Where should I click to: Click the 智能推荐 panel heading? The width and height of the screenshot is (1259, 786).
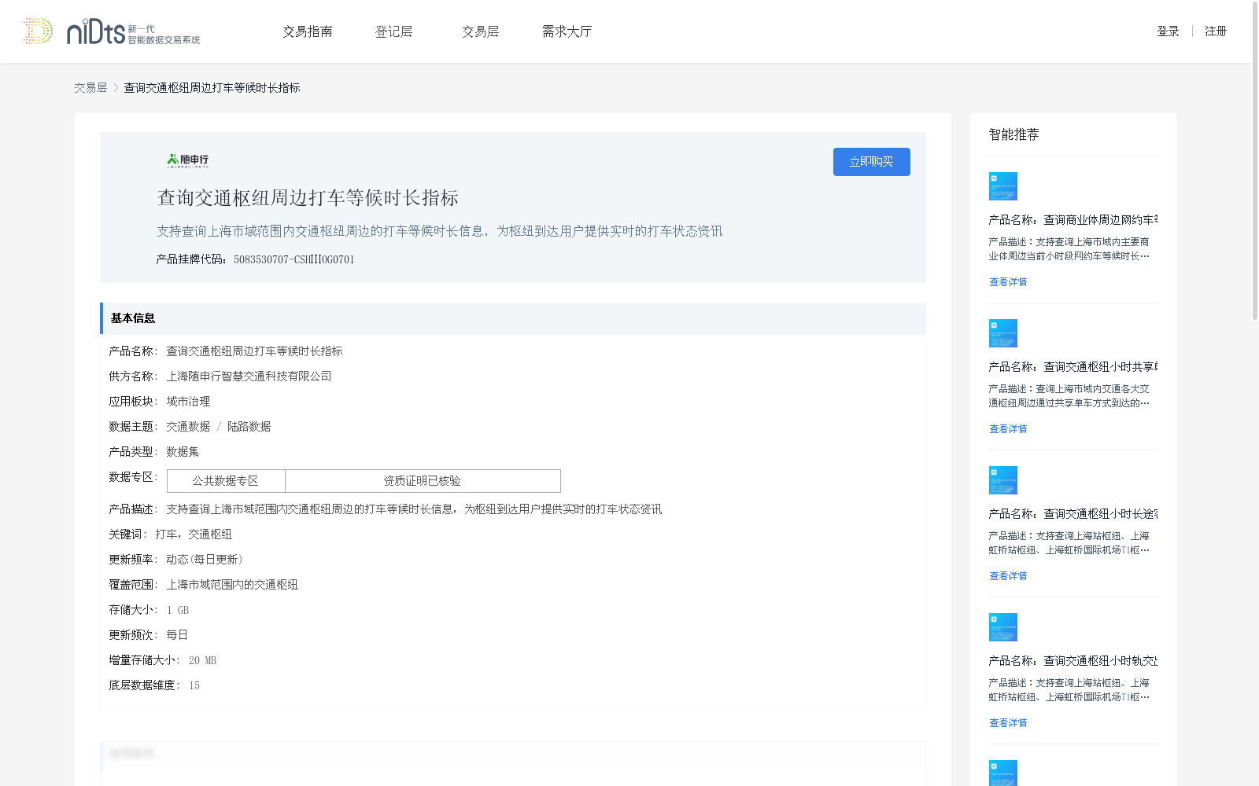click(x=1013, y=134)
